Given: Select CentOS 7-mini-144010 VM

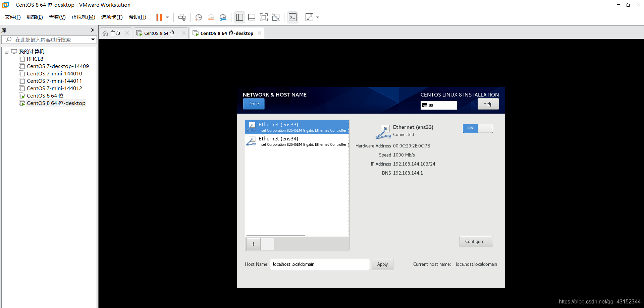Looking at the screenshot, I should pos(54,74).
